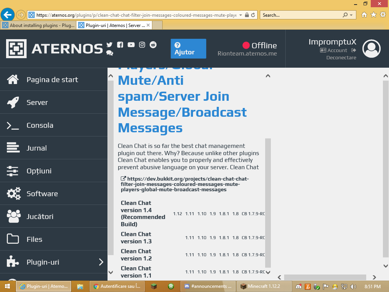389x292 pixels.
Task: Open Windows Start button
Action: coord(8,286)
